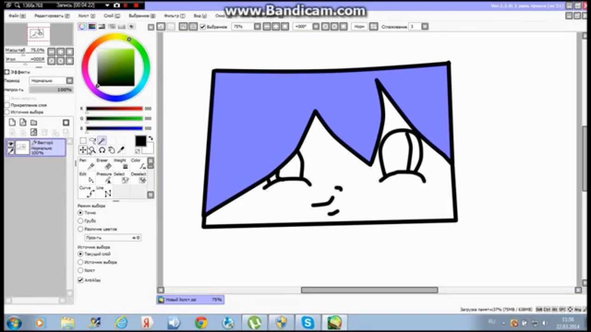Select the Eraser vector tool
Screen dimensions: 591x332
[105, 164]
